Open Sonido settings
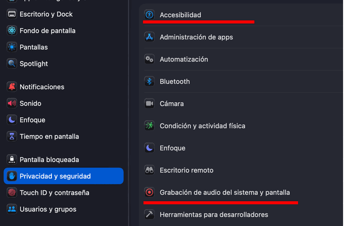 coord(31,104)
